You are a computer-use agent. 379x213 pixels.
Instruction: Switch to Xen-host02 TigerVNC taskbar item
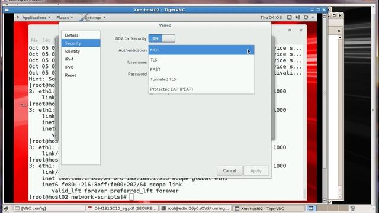point(268,208)
